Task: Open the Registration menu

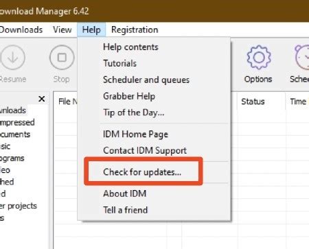Action: (x=135, y=29)
